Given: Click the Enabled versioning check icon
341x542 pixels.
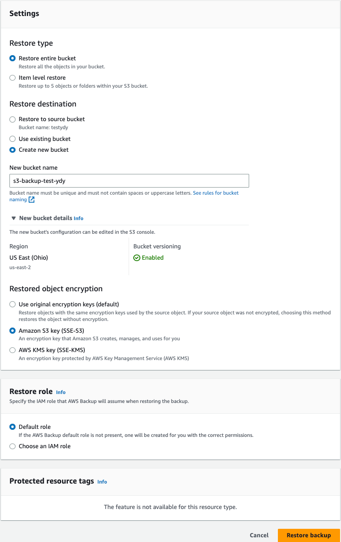Looking at the screenshot, I should pos(137,258).
